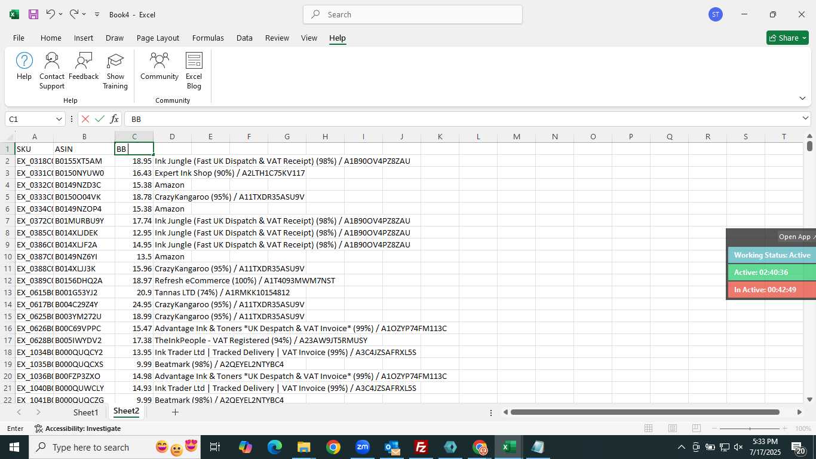The image size is (816, 459).
Task: Zoom out with minus icon
Action: click(714, 429)
